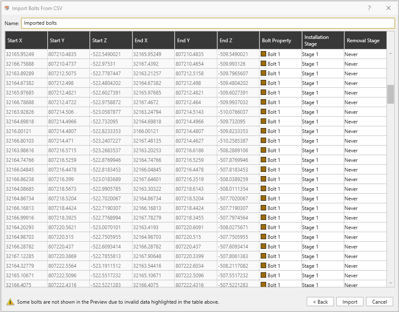The image size is (399, 312).
Task: Click the Start X column header
Action: 26,41
